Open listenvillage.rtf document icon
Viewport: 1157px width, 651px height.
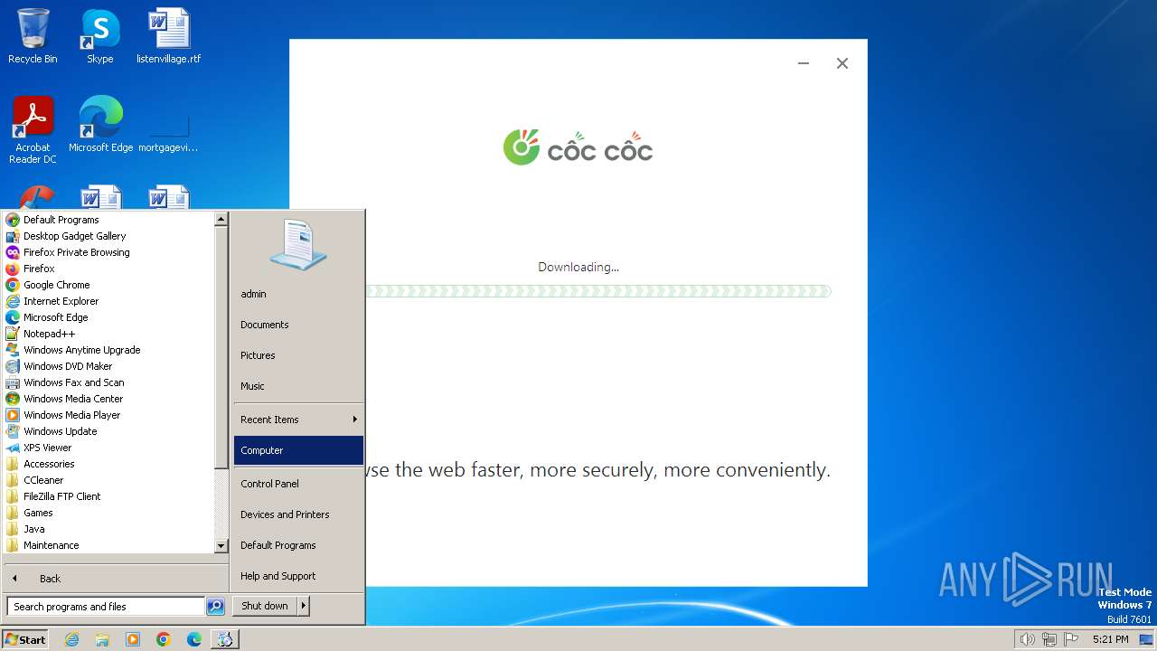(168, 36)
